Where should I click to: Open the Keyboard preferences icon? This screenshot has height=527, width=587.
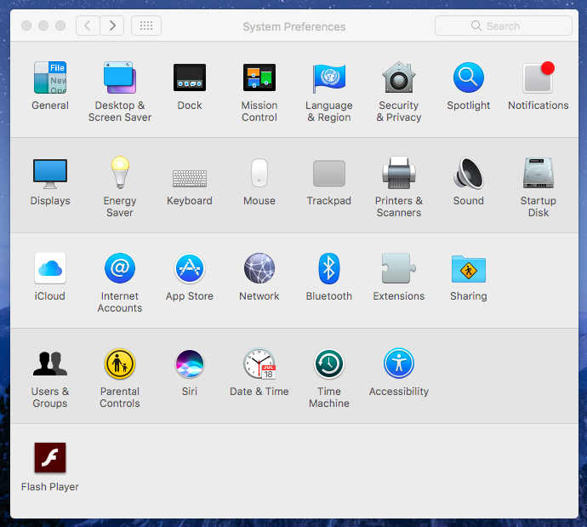point(190,178)
